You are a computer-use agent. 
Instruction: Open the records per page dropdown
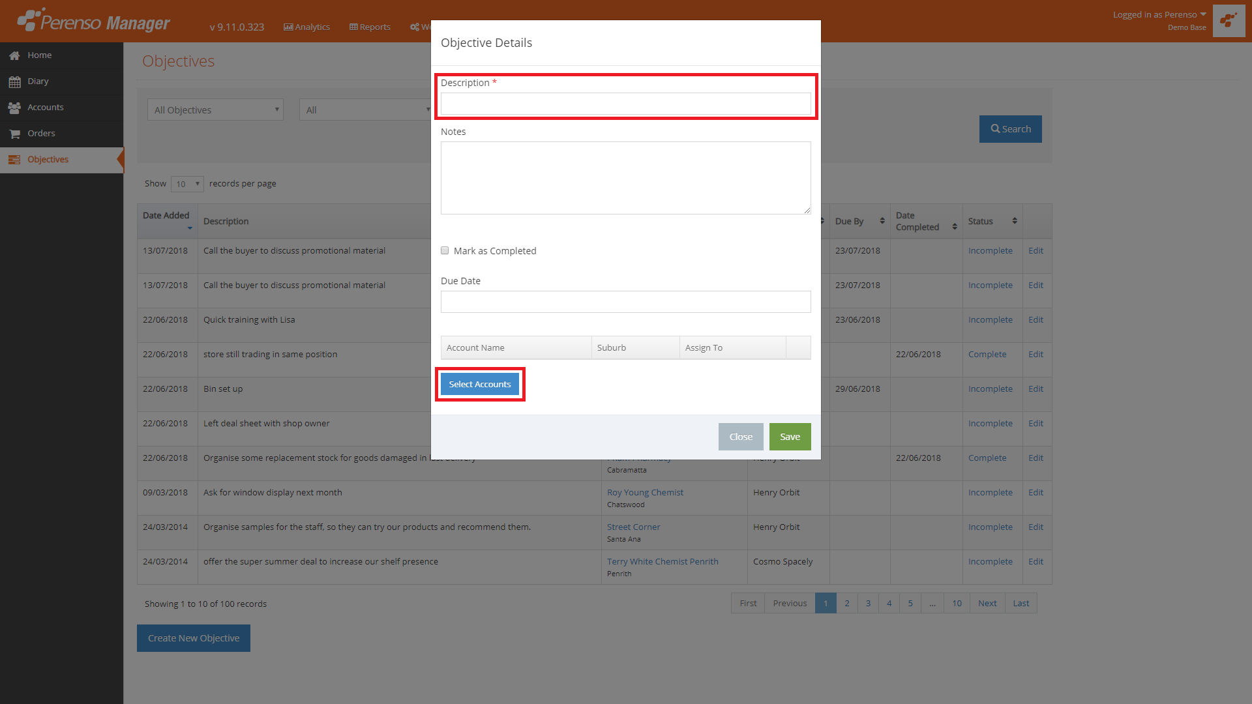187,184
